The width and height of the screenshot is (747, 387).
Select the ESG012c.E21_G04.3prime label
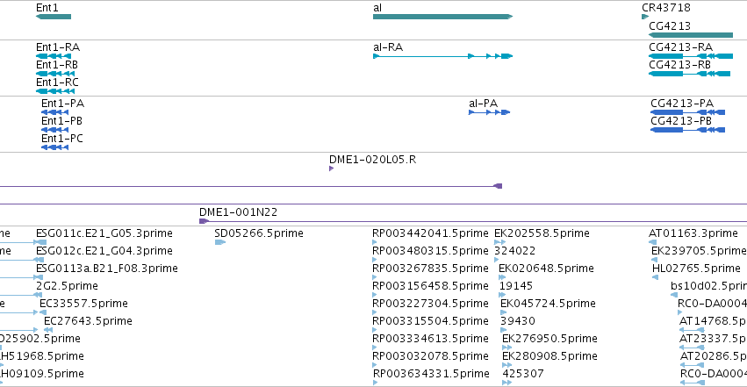[x=104, y=251]
